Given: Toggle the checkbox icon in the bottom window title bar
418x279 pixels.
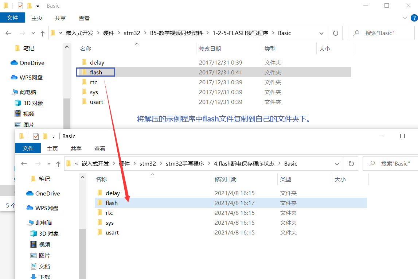Looking at the screenshot, I should point(35,136).
